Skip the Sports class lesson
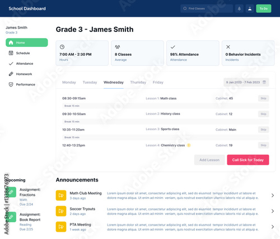280x239 pixels. tap(263, 130)
